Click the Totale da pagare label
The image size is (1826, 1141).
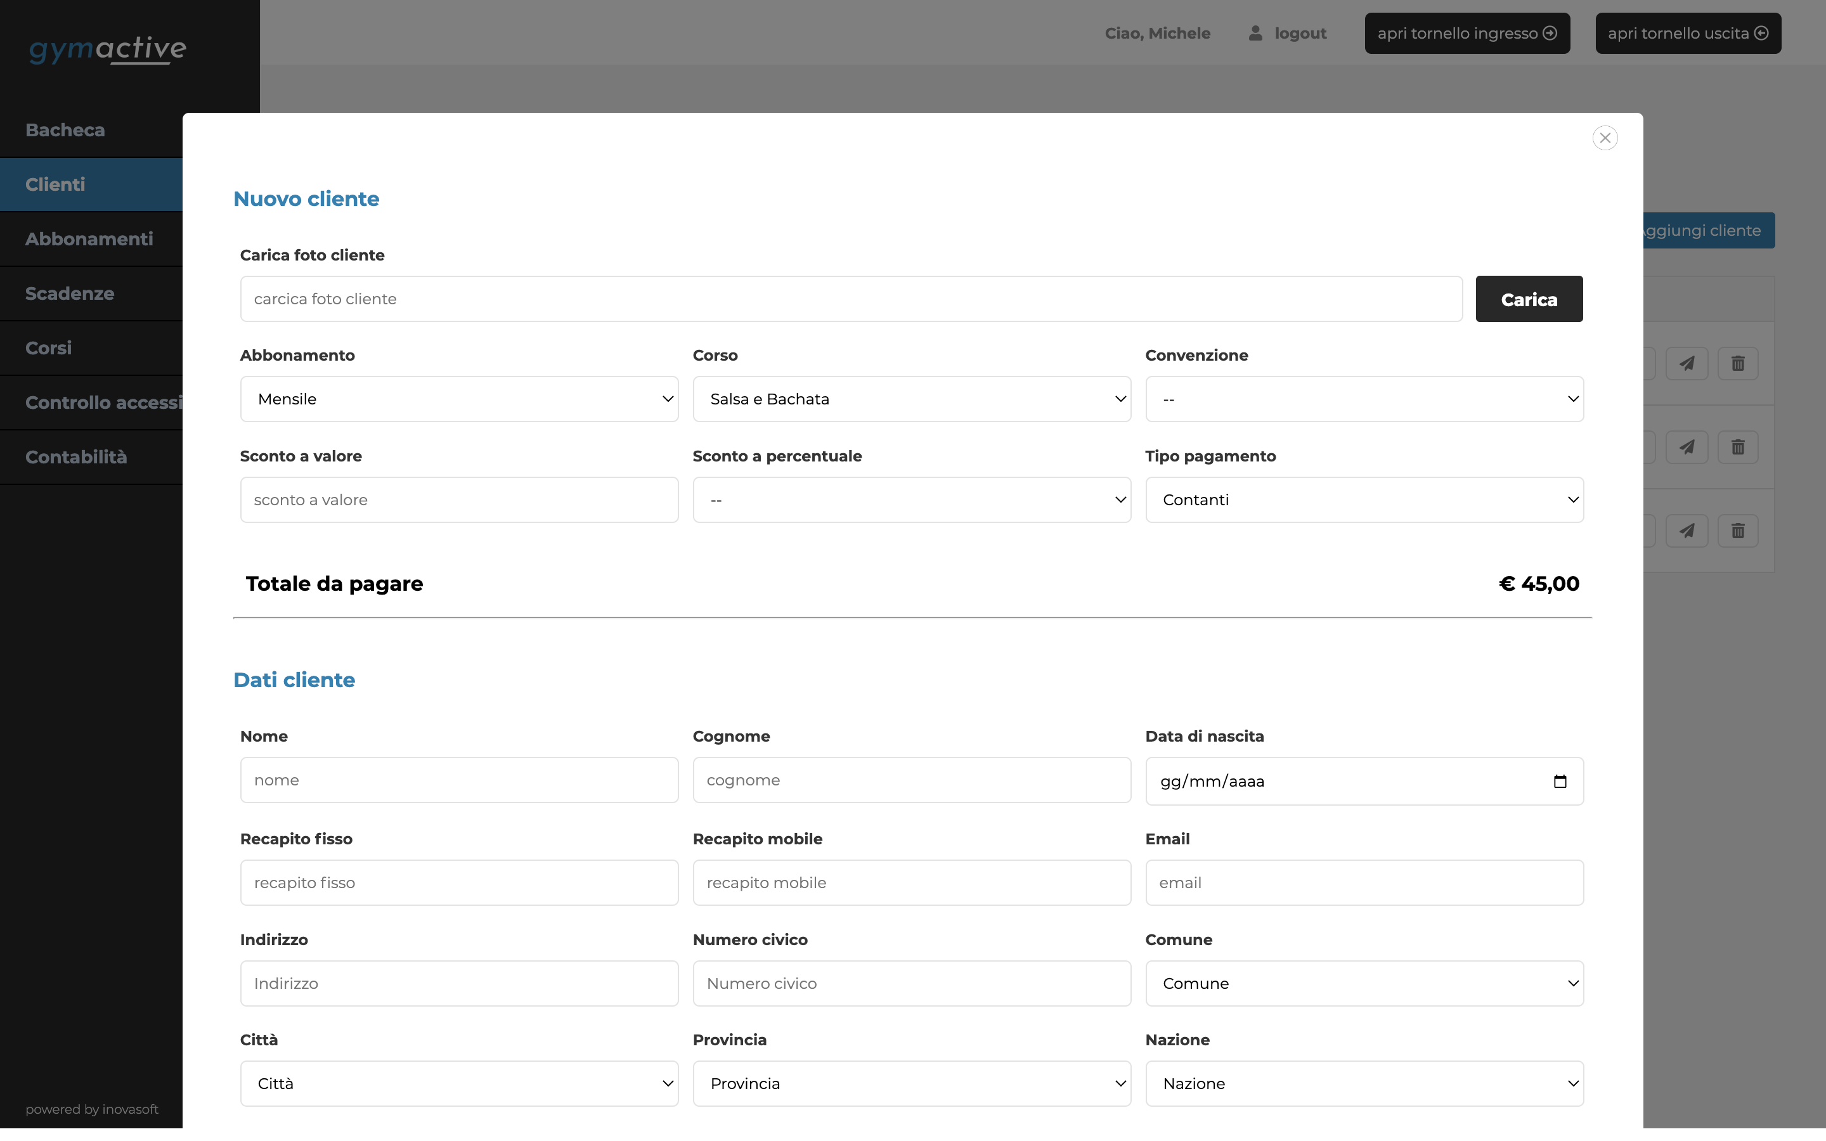334,584
